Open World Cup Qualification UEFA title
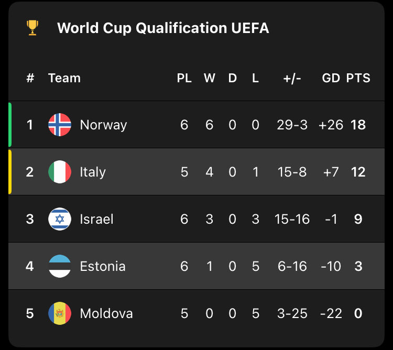This screenshot has width=393, height=350. (x=163, y=28)
